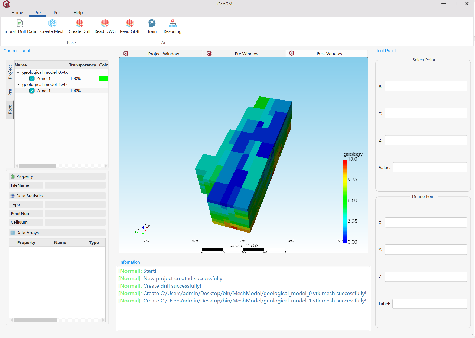Switch to the Post ribbon tab
475x338 pixels.
coord(58,13)
